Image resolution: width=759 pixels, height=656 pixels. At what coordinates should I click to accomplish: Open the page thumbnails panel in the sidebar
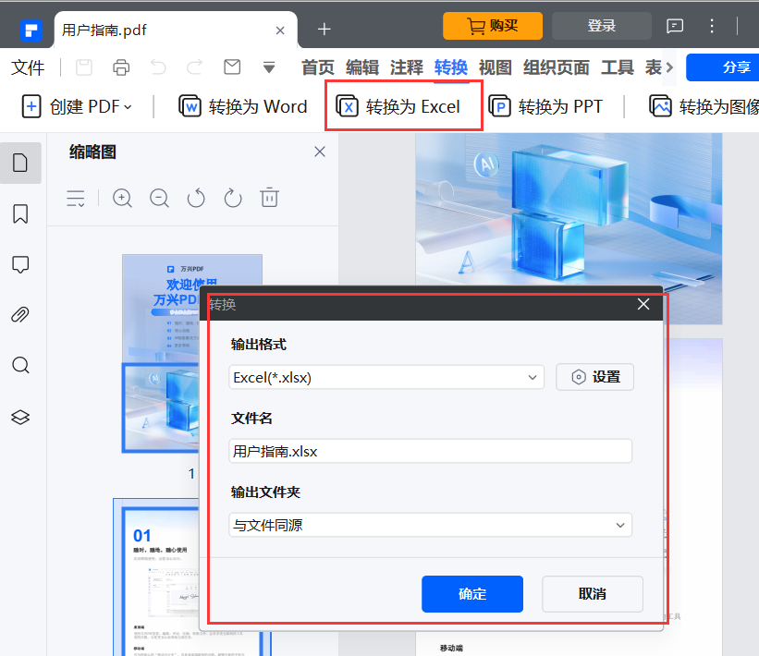point(20,163)
